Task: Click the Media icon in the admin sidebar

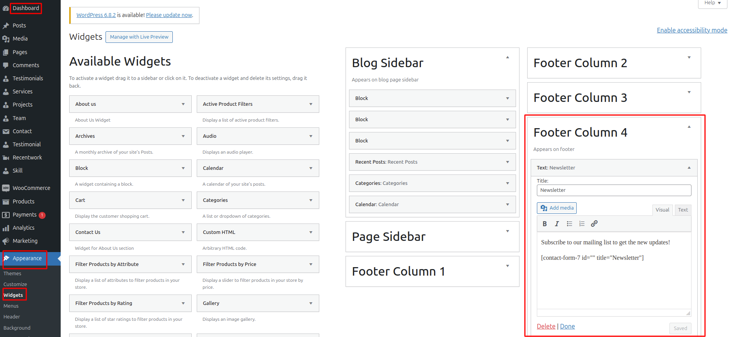Action: coord(6,39)
